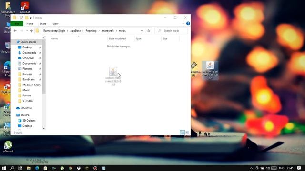Open Microsoft Store from the taskbar
This screenshot has width=305, height=171.
[45, 168]
